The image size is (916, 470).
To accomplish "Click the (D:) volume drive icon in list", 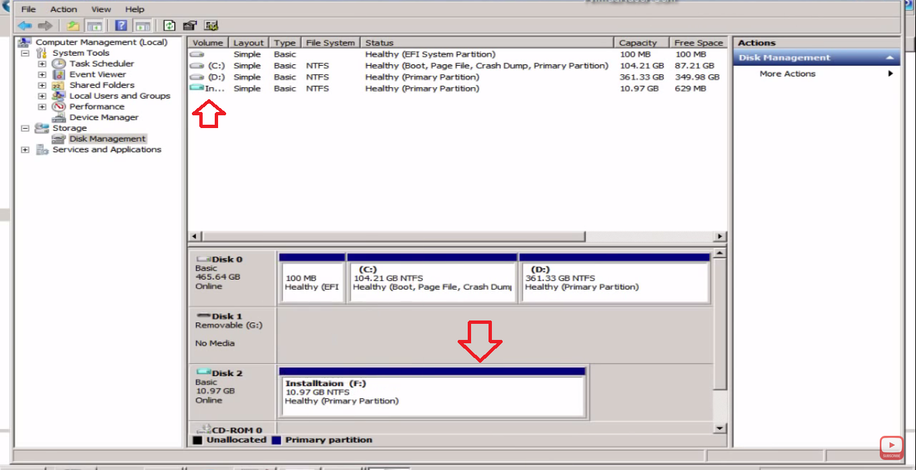I will point(197,77).
